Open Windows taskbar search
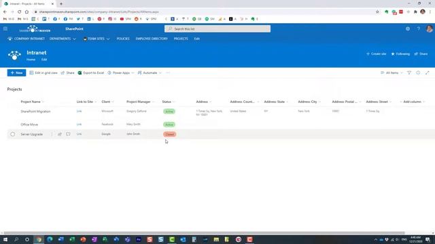Screen dimensions: 435x244 [16, 239]
